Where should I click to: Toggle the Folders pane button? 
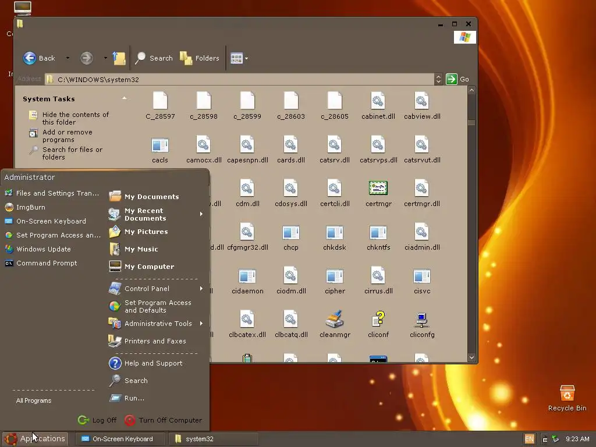tap(200, 58)
